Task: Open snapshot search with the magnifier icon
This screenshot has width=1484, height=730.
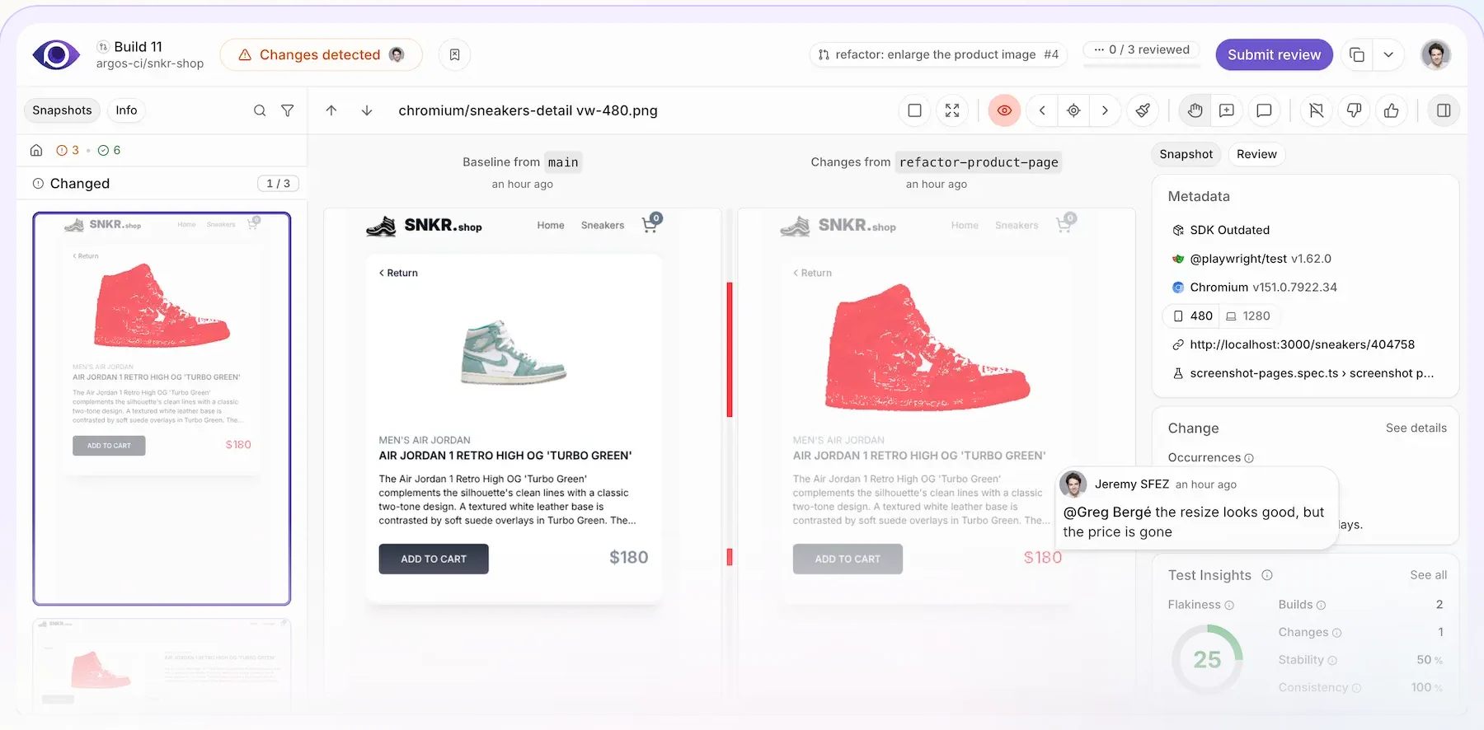Action: click(260, 110)
